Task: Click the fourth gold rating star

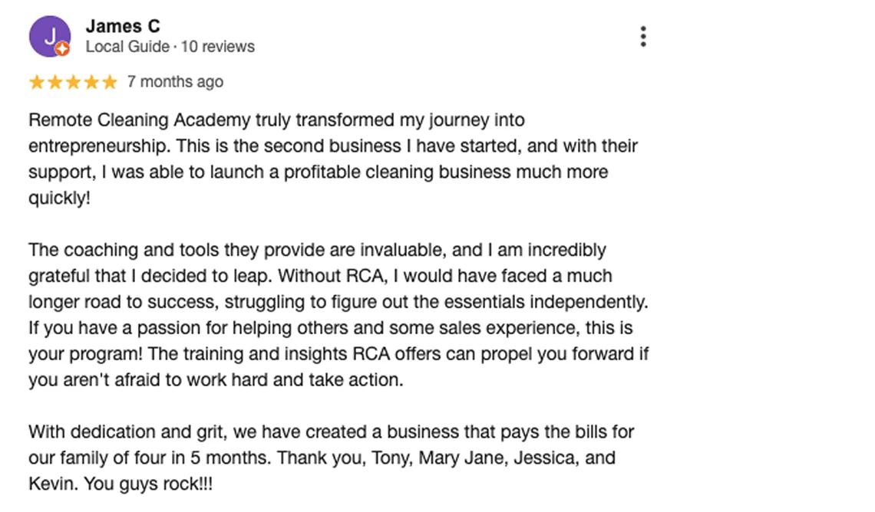Action: pyautogui.click(x=92, y=82)
